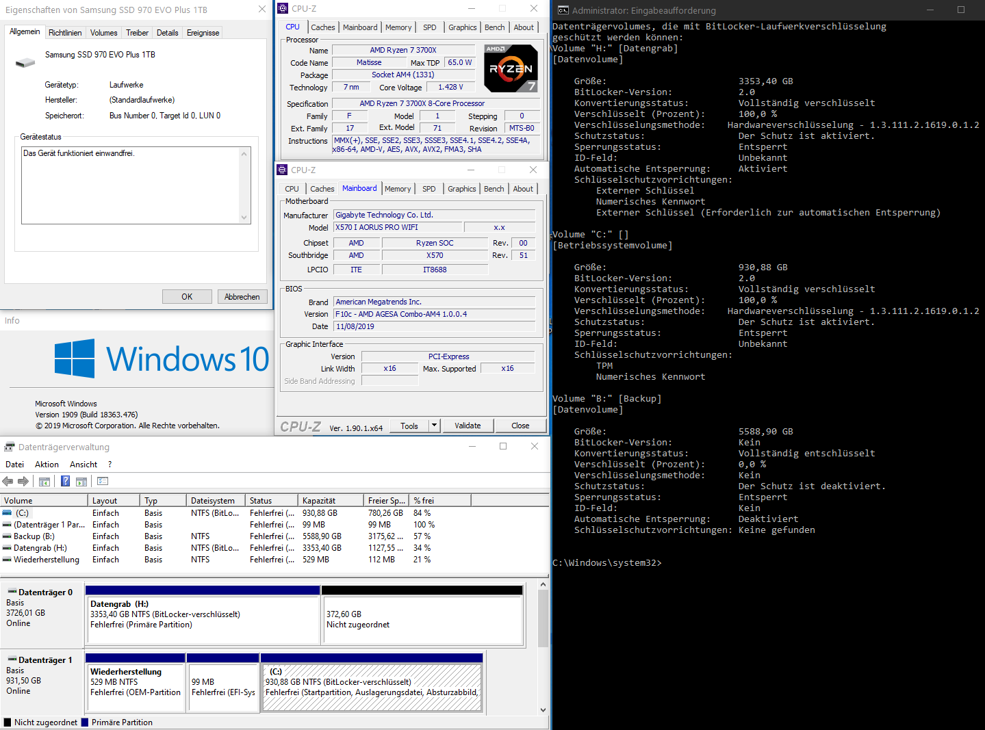Open Bench tab in upper CPU-Z window

point(495,27)
